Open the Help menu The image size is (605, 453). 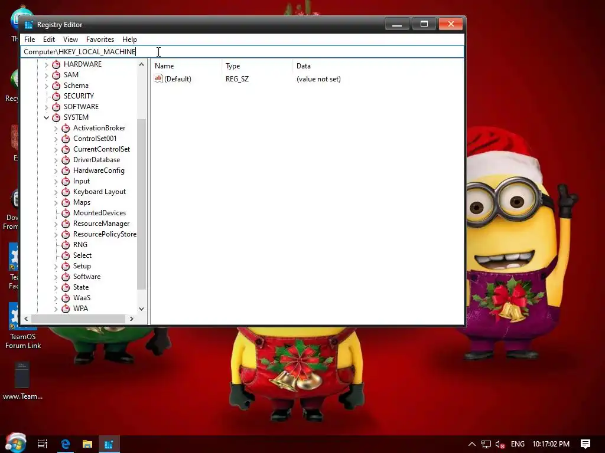pos(129,40)
